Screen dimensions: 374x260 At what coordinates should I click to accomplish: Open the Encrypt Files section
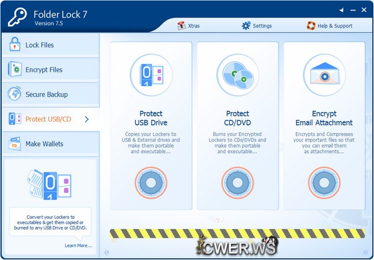click(51, 70)
